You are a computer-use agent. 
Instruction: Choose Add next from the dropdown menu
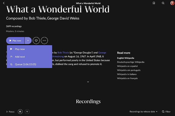(x=29, y=57)
